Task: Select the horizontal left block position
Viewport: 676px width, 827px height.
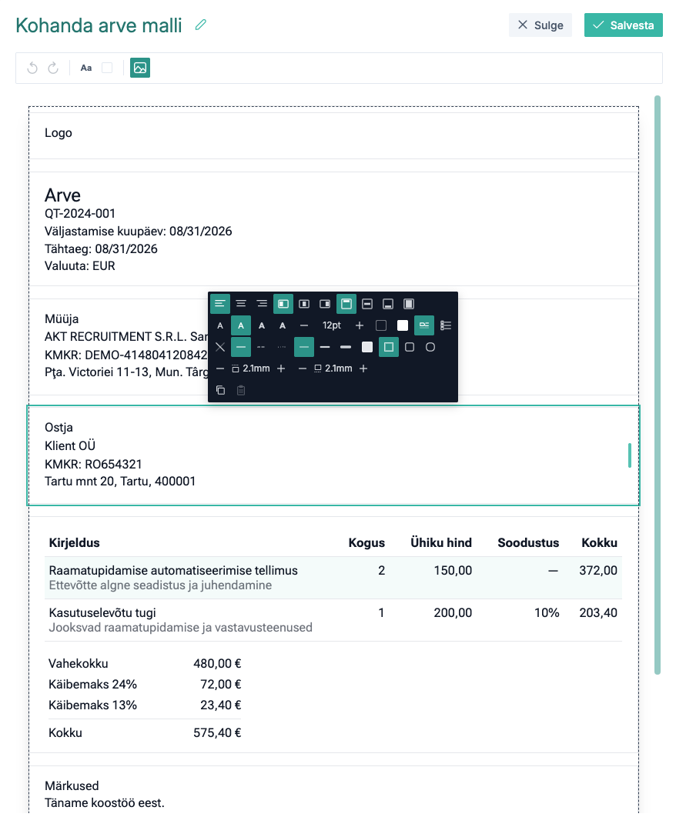Action: point(283,304)
